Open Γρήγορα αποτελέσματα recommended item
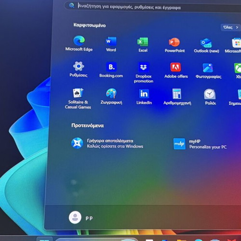 pyautogui.click(x=107, y=143)
